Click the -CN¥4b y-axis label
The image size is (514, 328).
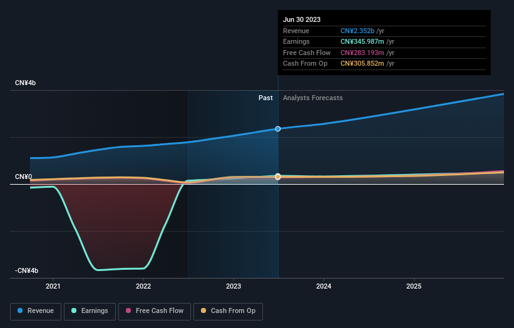pyautogui.click(x=26, y=270)
